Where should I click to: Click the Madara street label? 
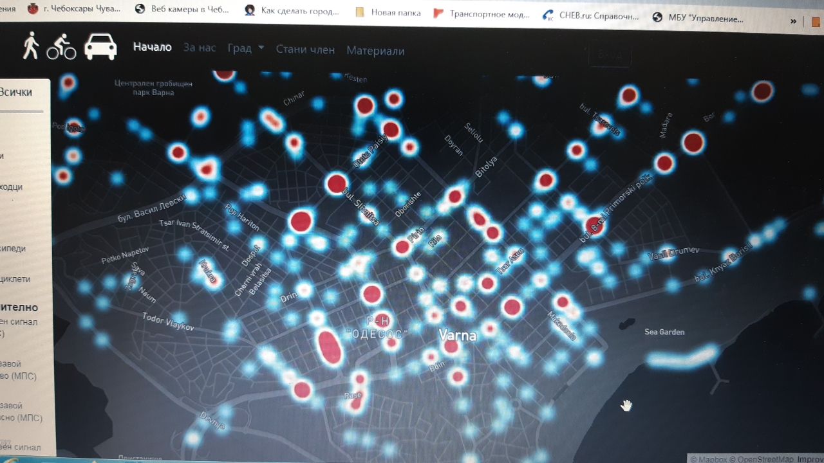666,125
